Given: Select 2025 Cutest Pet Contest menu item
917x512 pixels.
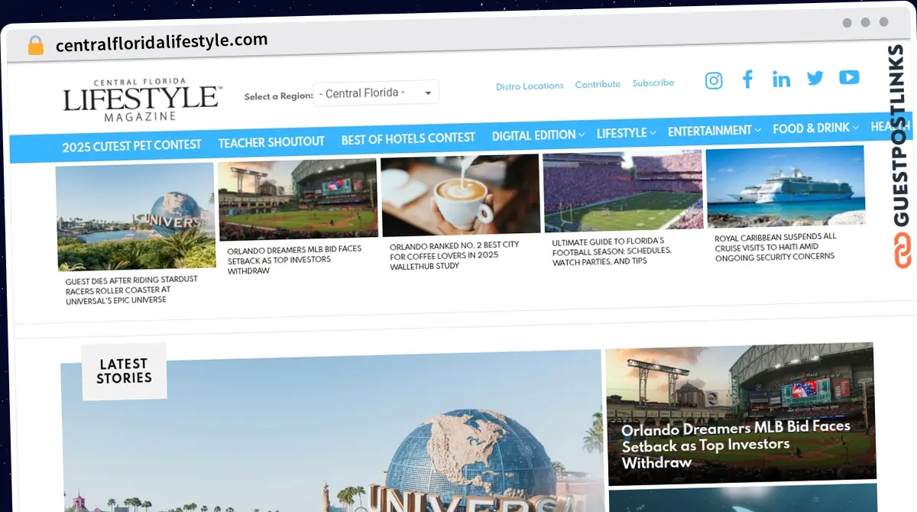Looking at the screenshot, I should coord(131,145).
